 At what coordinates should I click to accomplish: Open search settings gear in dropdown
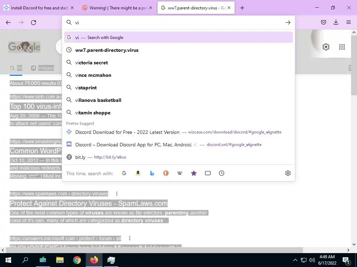point(288,173)
